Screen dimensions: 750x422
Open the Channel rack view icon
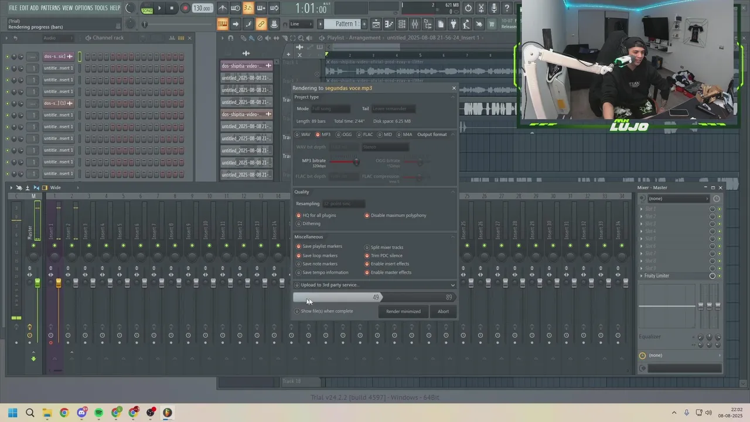(x=402, y=24)
